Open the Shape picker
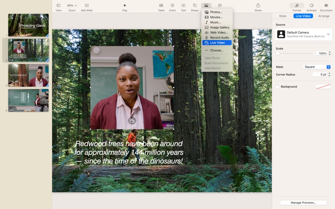 click(195, 6)
